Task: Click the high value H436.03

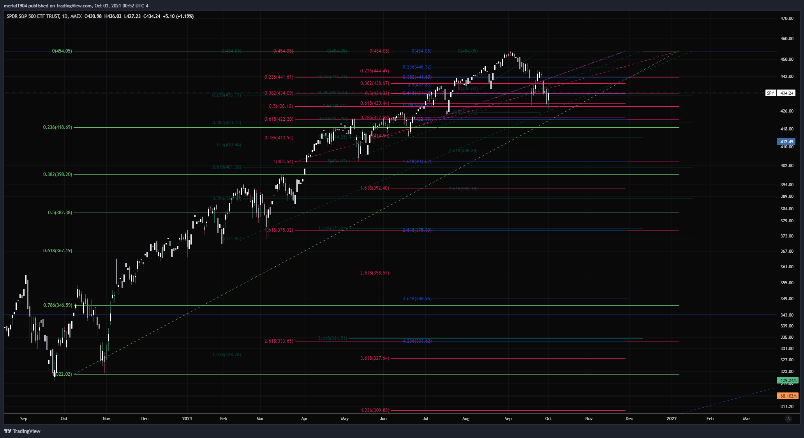Action: [x=113, y=16]
